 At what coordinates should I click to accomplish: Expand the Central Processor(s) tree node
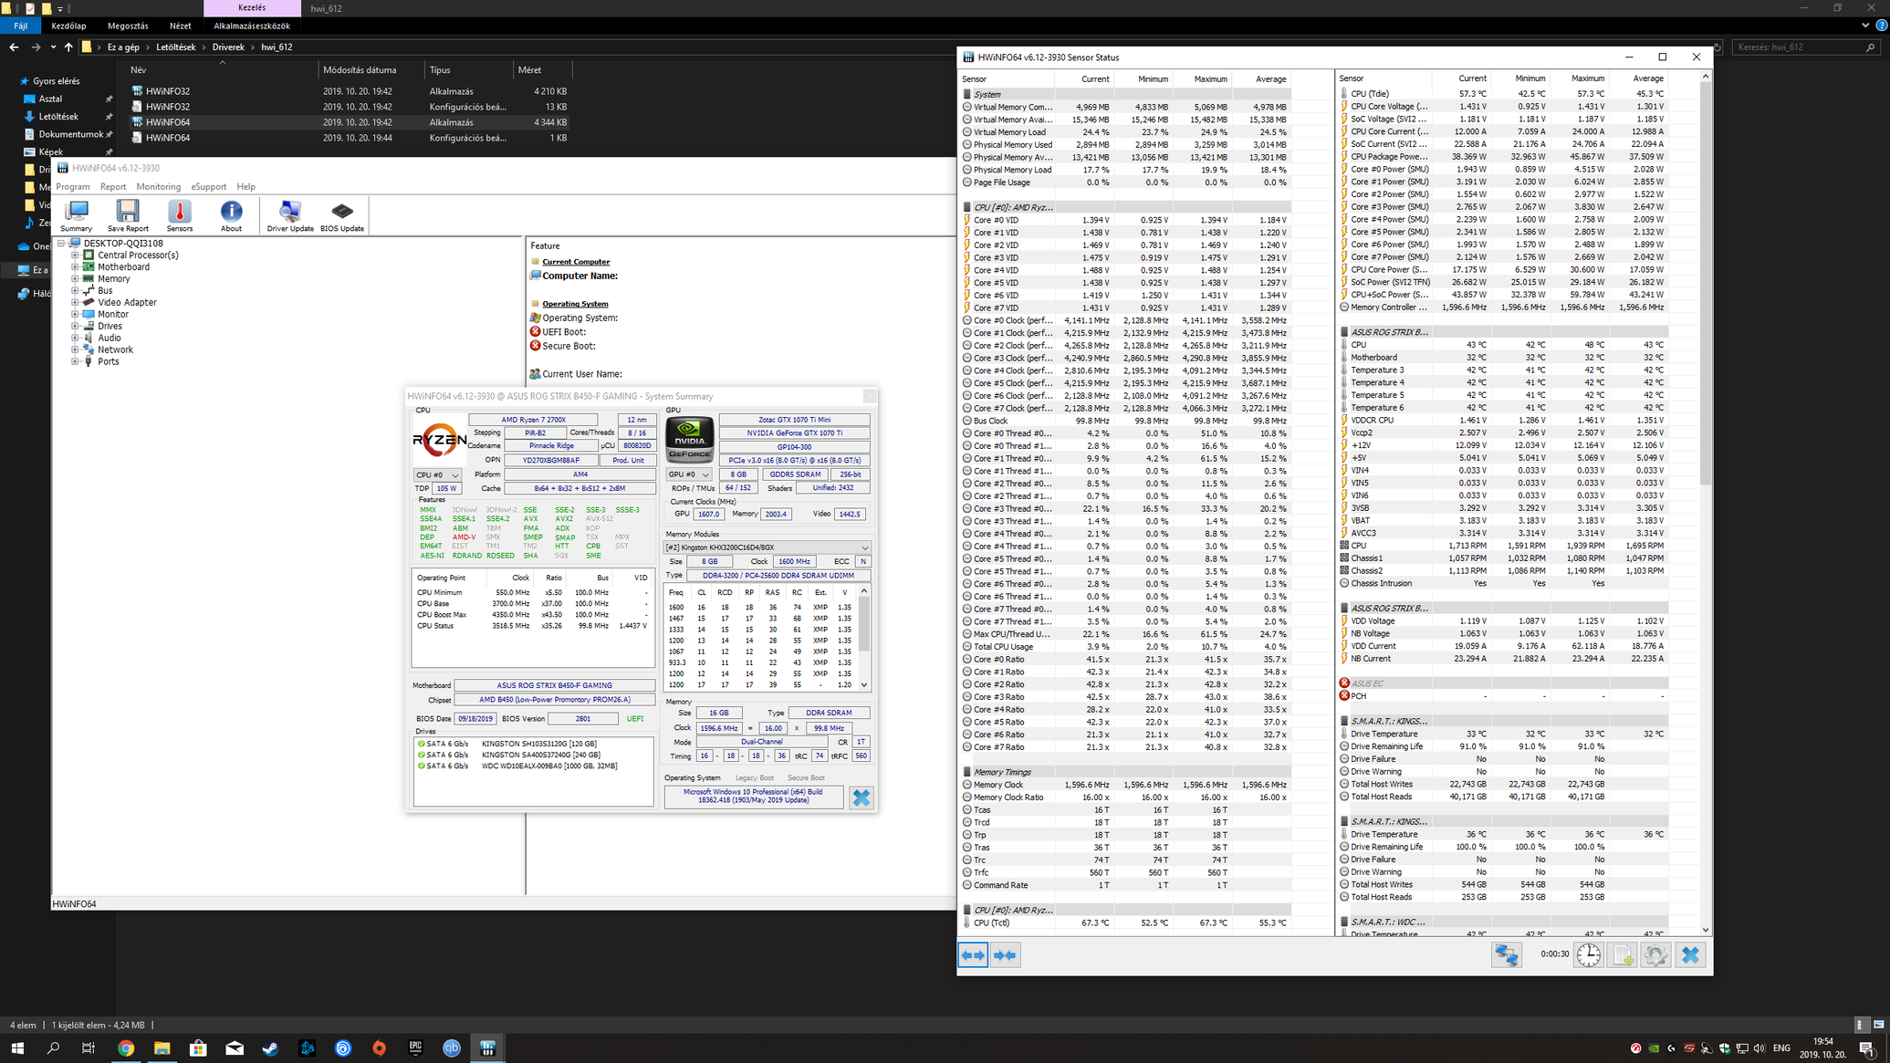pos(75,255)
